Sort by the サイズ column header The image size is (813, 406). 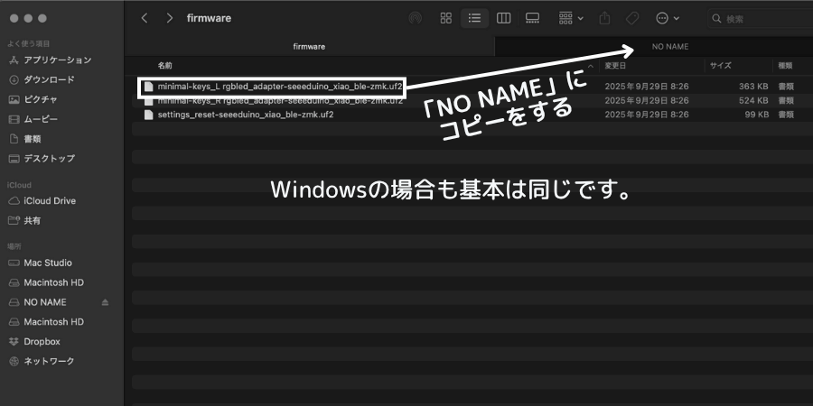pos(720,66)
